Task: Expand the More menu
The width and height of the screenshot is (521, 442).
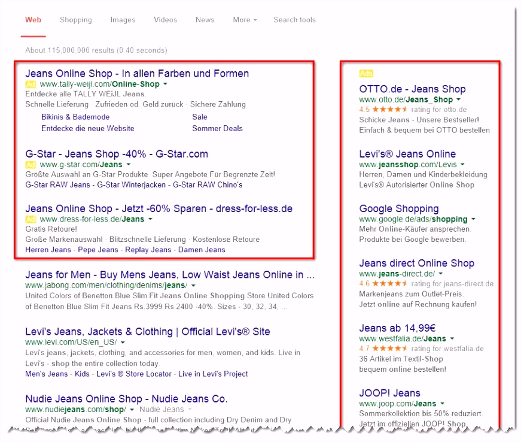Action: (245, 20)
